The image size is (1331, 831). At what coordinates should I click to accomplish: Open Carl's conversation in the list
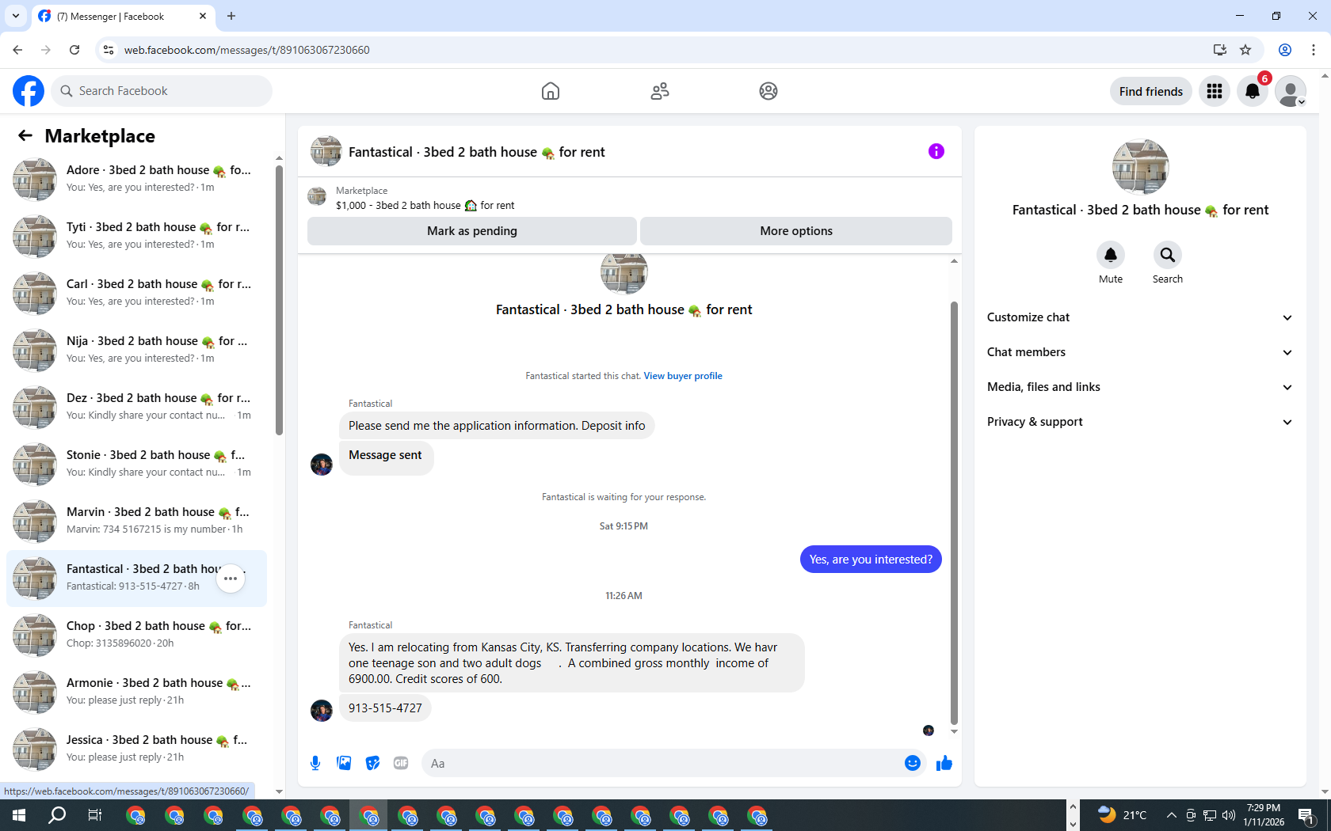pyautogui.click(x=136, y=293)
